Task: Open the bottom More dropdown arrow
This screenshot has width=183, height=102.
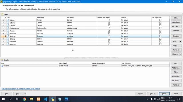Action: point(25,94)
